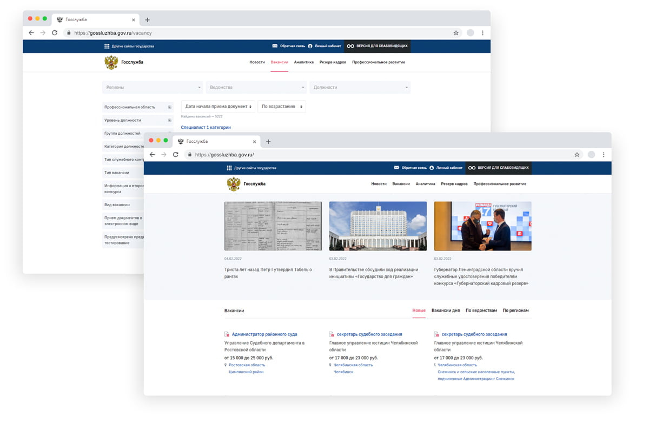649x429 pixels.
Task: Select the По регионам tab
Action: tap(515, 311)
